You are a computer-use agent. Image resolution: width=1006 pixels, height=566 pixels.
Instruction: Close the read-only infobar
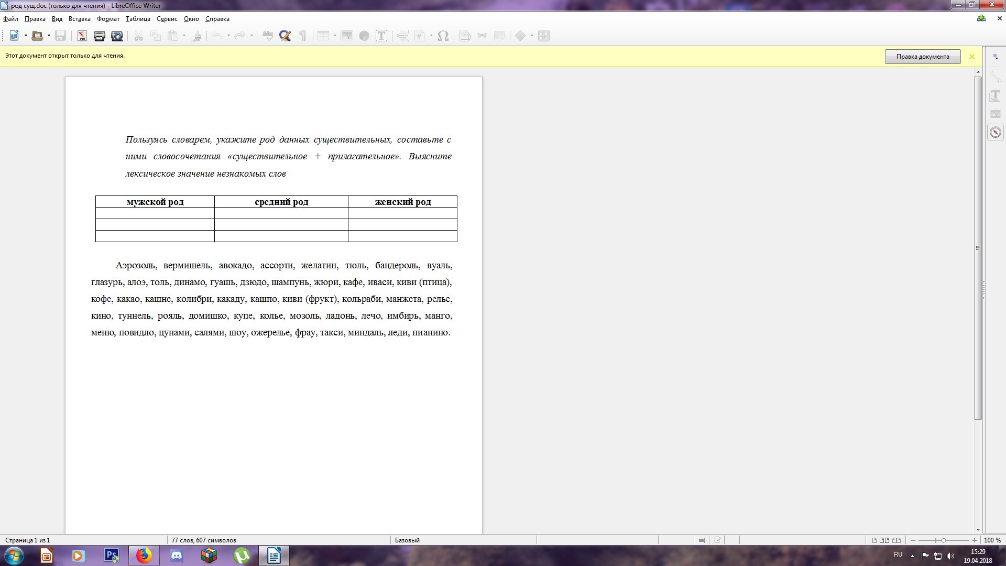point(972,57)
